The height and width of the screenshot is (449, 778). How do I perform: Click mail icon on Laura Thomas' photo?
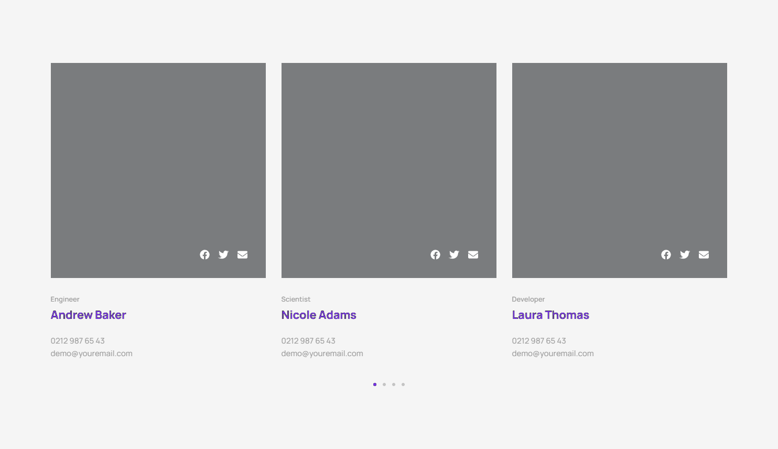[x=704, y=254]
